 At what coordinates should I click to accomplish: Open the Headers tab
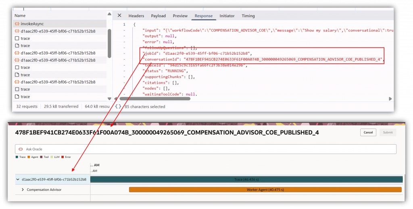tap(136, 16)
